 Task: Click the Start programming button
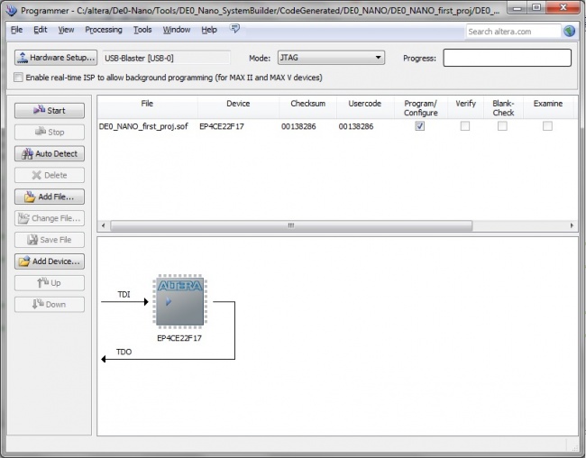point(50,111)
